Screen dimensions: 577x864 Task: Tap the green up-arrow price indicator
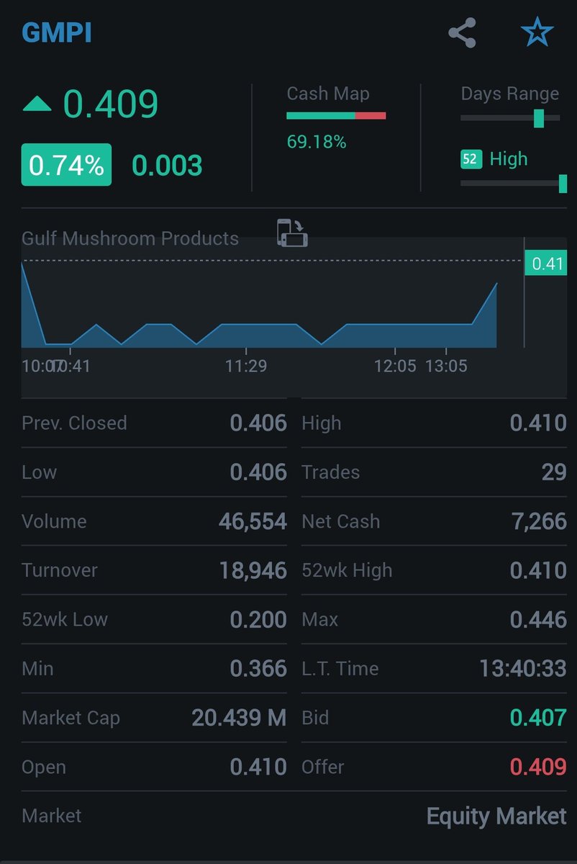pyautogui.click(x=37, y=105)
